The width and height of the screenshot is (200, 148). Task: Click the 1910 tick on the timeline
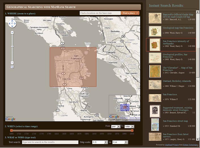click(94, 134)
